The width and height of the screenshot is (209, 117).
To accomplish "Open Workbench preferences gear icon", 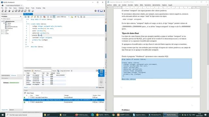I will point(96,11).
